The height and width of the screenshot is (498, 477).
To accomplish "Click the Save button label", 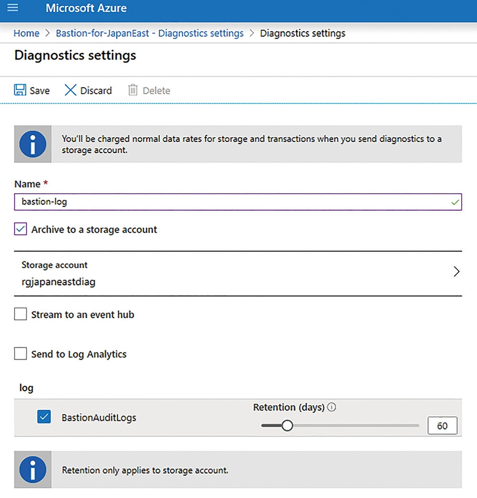I will pyautogui.click(x=40, y=91).
